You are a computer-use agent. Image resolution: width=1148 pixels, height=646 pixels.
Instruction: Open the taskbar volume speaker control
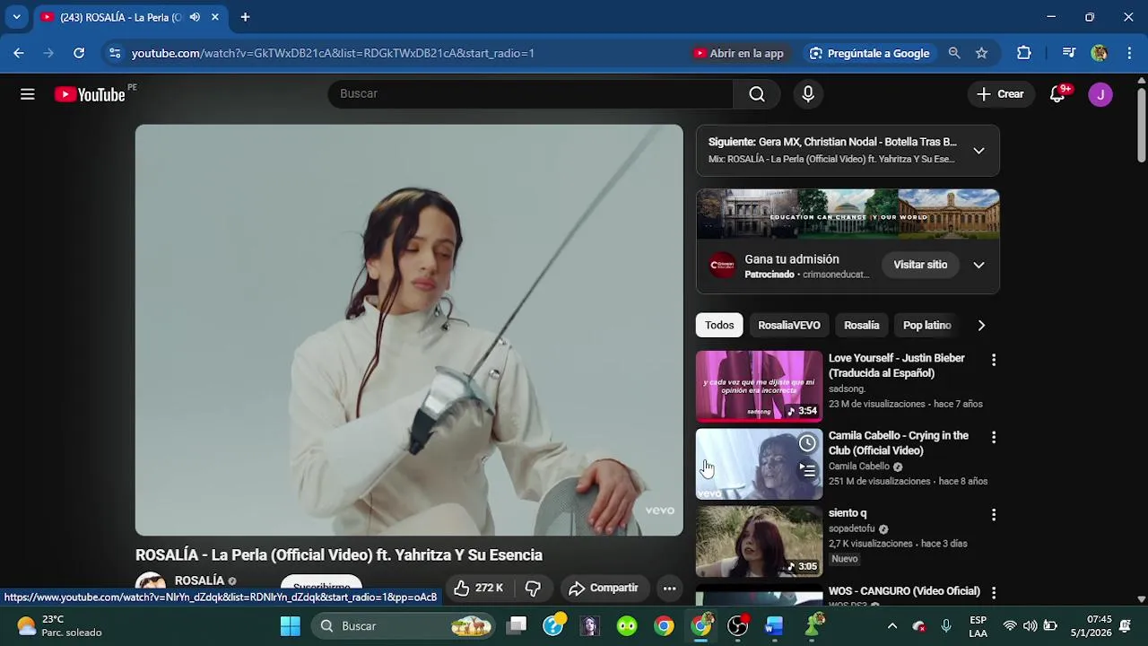tap(1030, 626)
